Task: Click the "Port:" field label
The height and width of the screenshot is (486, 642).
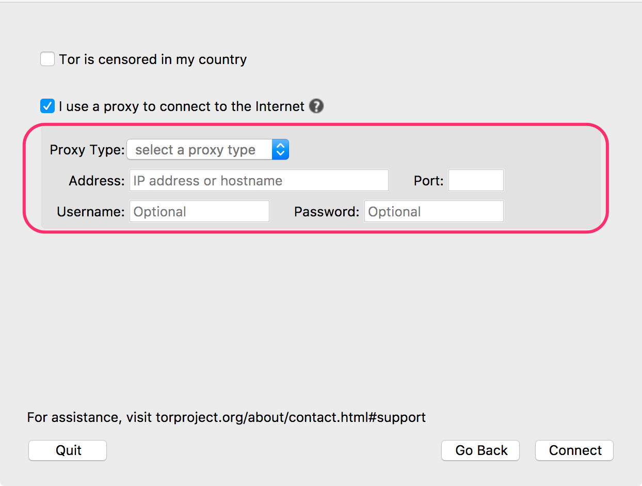Action: 428,181
